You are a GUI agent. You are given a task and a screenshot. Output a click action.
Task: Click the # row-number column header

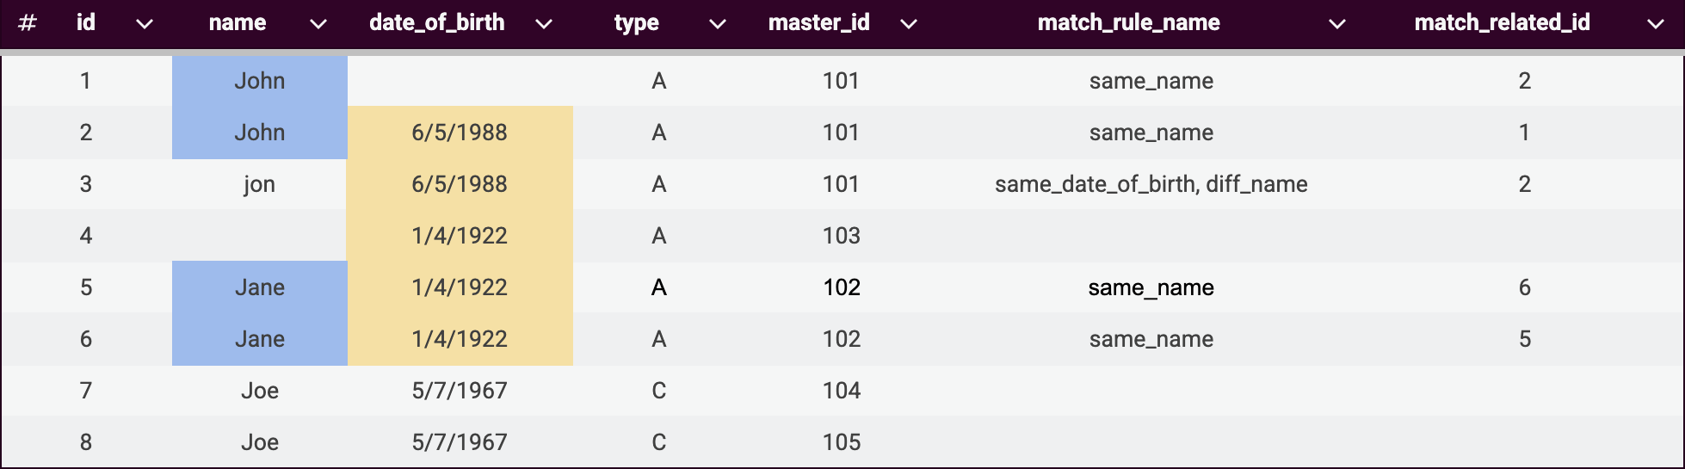28,23
